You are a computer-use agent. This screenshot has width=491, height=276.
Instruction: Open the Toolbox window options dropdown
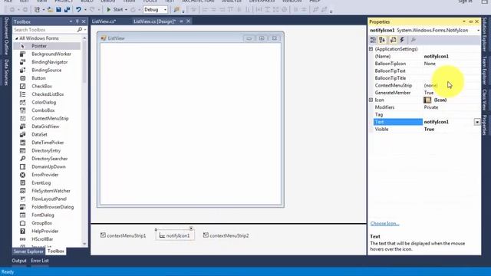point(71,21)
